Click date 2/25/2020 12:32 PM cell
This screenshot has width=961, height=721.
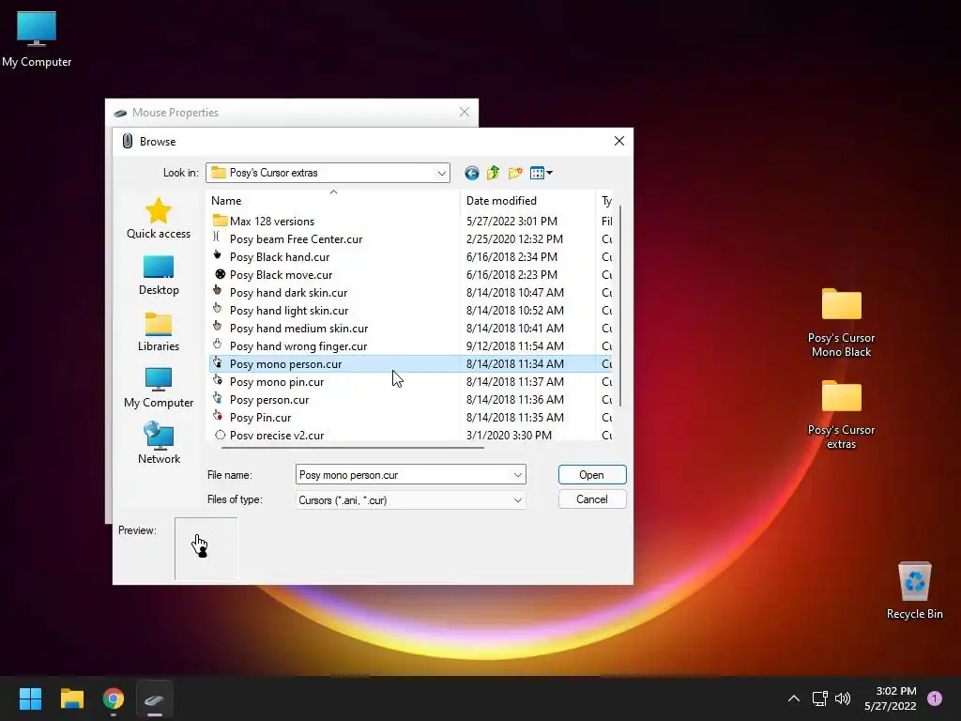point(514,239)
